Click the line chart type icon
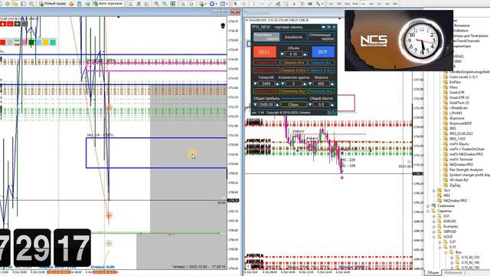 (x=146, y=4)
